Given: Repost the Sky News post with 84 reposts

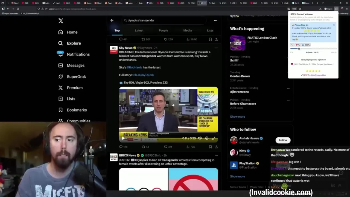Looking at the screenshot, I should tap(145, 147).
